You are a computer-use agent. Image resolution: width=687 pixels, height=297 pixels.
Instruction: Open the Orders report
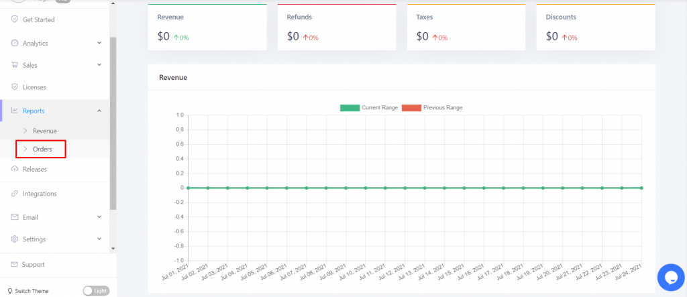pyautogui.click(x=41, y=149)
